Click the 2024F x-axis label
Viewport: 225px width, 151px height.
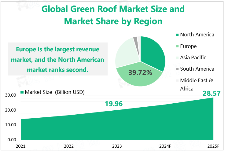pos(165,146)
